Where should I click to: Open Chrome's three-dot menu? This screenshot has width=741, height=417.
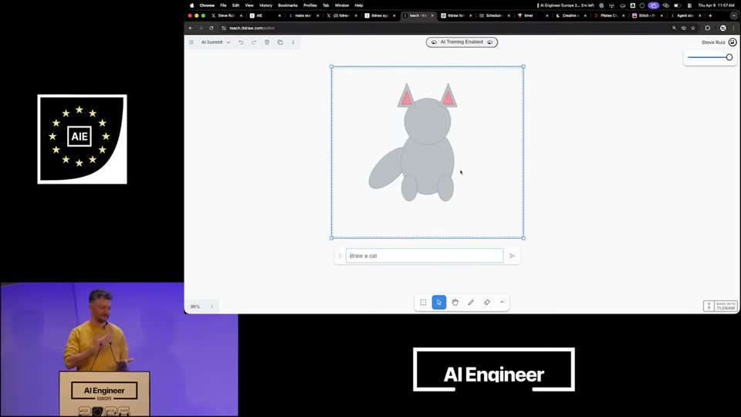tap(733, 28)
